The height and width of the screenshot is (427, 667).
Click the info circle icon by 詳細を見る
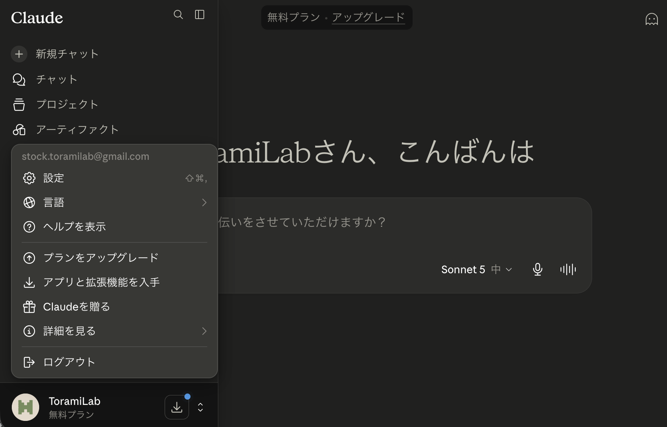(29, 331)
